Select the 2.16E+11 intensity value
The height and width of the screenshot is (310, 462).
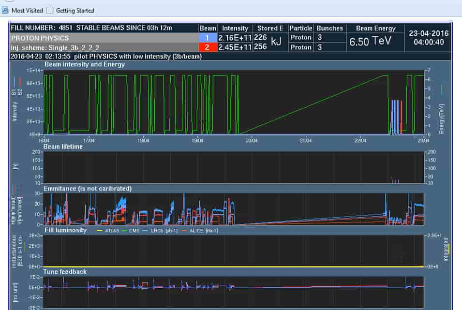point(235,38)
